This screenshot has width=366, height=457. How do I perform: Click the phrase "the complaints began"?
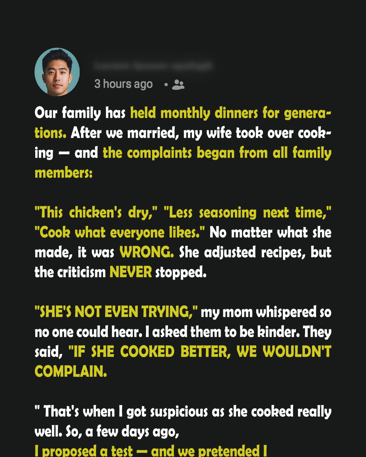click(169, 153)
